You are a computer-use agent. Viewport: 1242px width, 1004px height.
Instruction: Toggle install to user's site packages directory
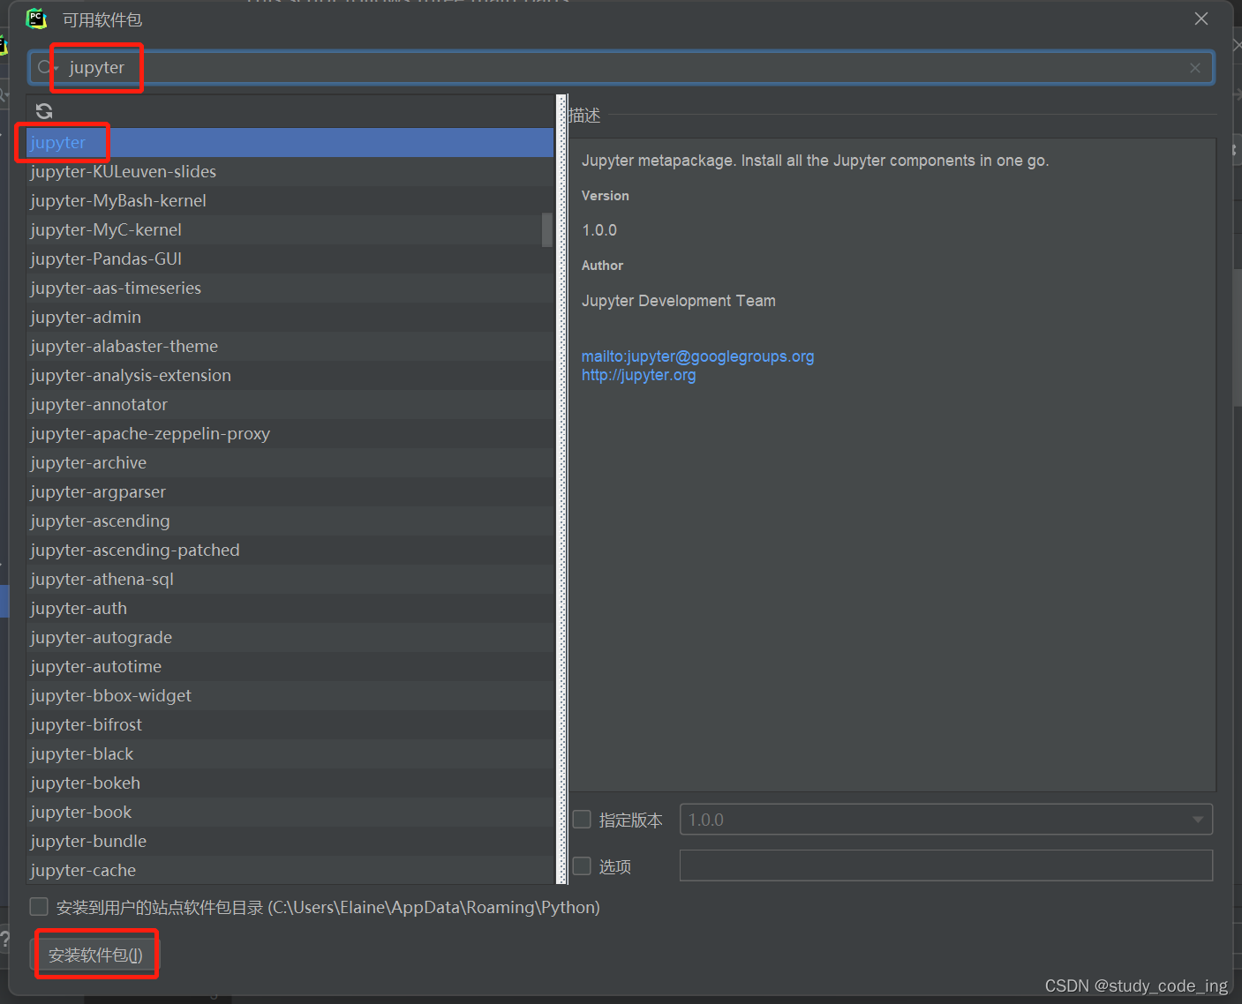[x=39, y=907]
